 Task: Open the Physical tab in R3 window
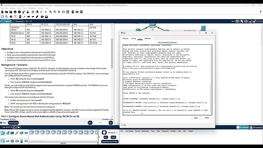click(x=125, y=38)
